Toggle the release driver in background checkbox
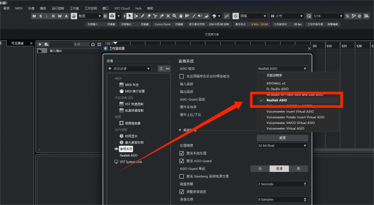374x205 pixels. pos(182,76)
